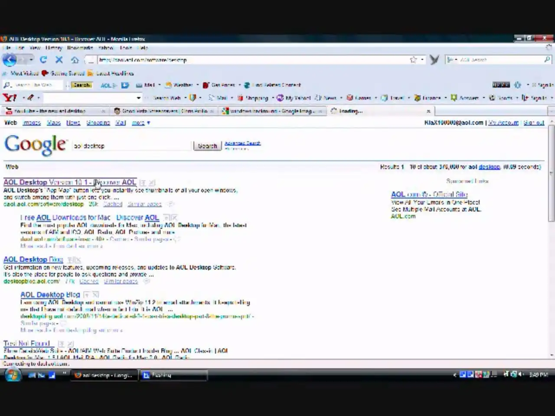
Task: Open Getting Started bookmark
Action: coord(63,73)
